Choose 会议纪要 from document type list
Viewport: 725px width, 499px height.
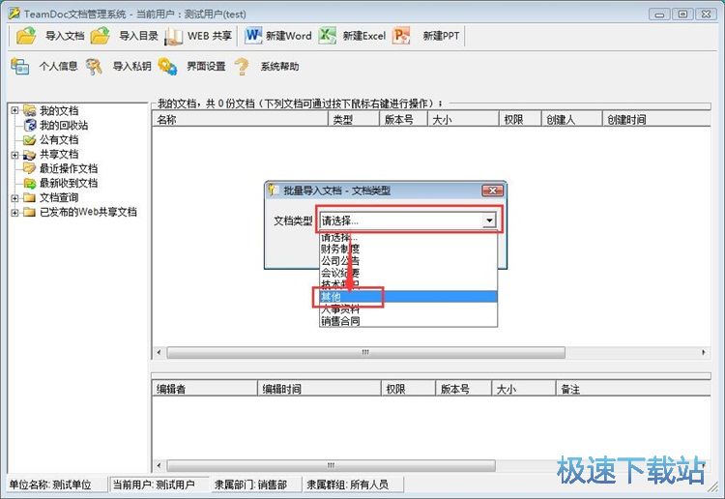[408, 273]
